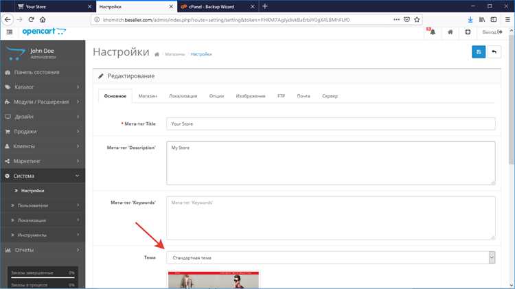Reload page with browser refresh icon
The image size is (515, 289).
(31, 20)
